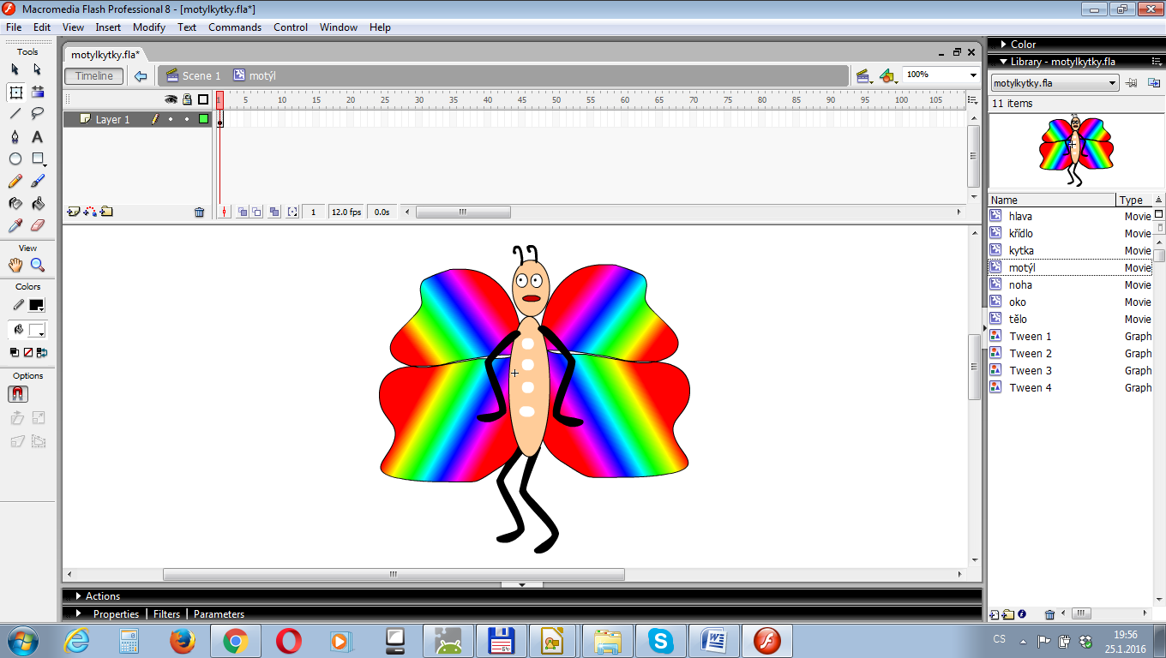Switch to Filters tab
This screenshot has height=658, width=1166.
[166, 613]
